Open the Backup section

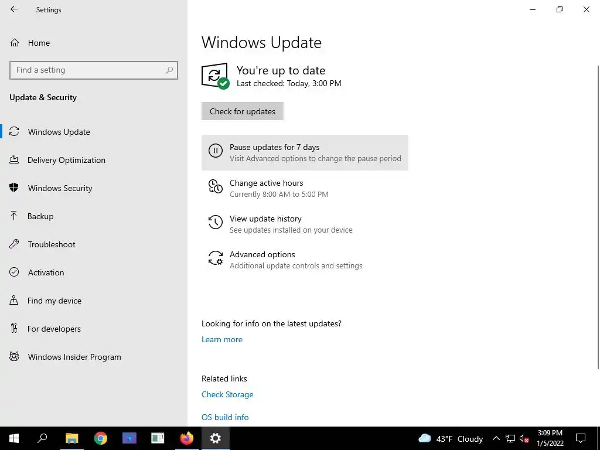tap(94, 216)
